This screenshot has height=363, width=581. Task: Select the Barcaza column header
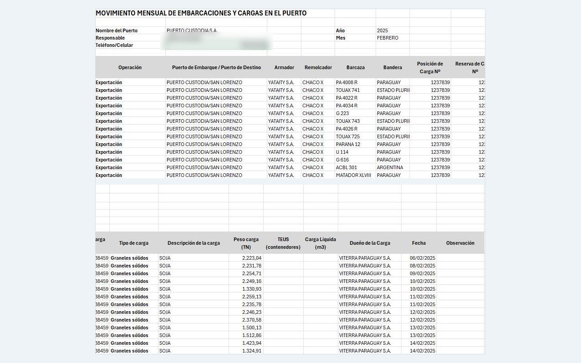click(355, 67)
